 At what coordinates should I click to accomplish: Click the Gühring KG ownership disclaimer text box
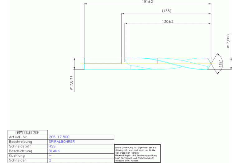coord(137,153)
